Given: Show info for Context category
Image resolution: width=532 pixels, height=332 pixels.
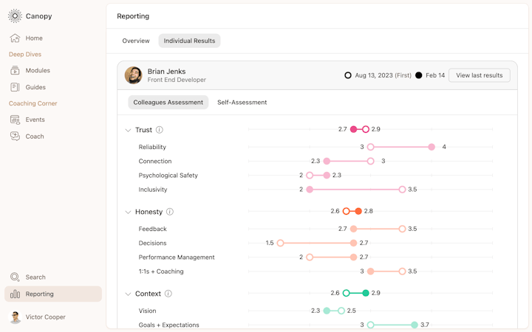Looking at the screenshot, I should pos(168,294).
